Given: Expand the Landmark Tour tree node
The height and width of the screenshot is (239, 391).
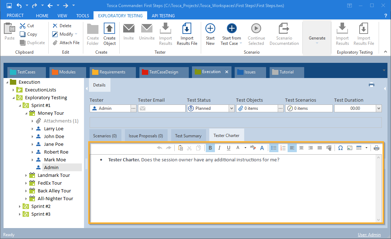Looking at the screenshot, I should [26, 175].
